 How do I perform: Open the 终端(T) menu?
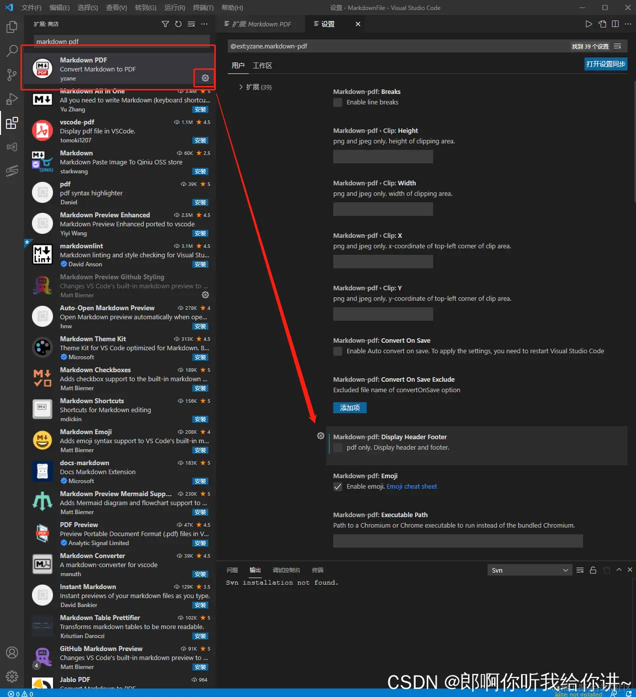pos(203,7)
